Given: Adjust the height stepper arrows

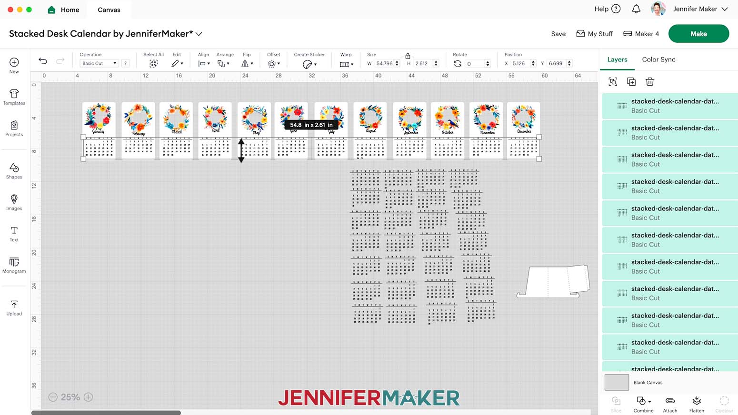Looking at the screenshot, I should [436, 63].
